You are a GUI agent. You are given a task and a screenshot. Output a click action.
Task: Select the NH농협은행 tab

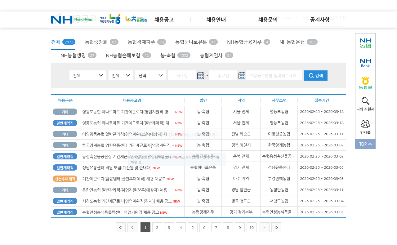(298, 42)
